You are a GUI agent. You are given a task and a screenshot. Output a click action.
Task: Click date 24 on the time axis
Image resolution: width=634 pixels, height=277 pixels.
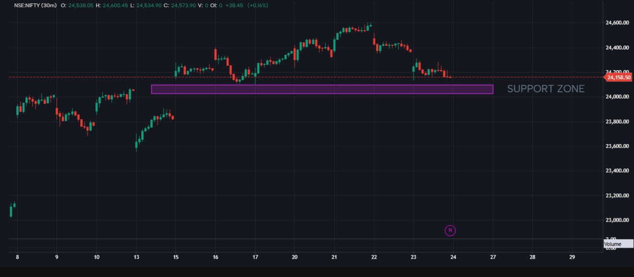[x=453, y=257]
